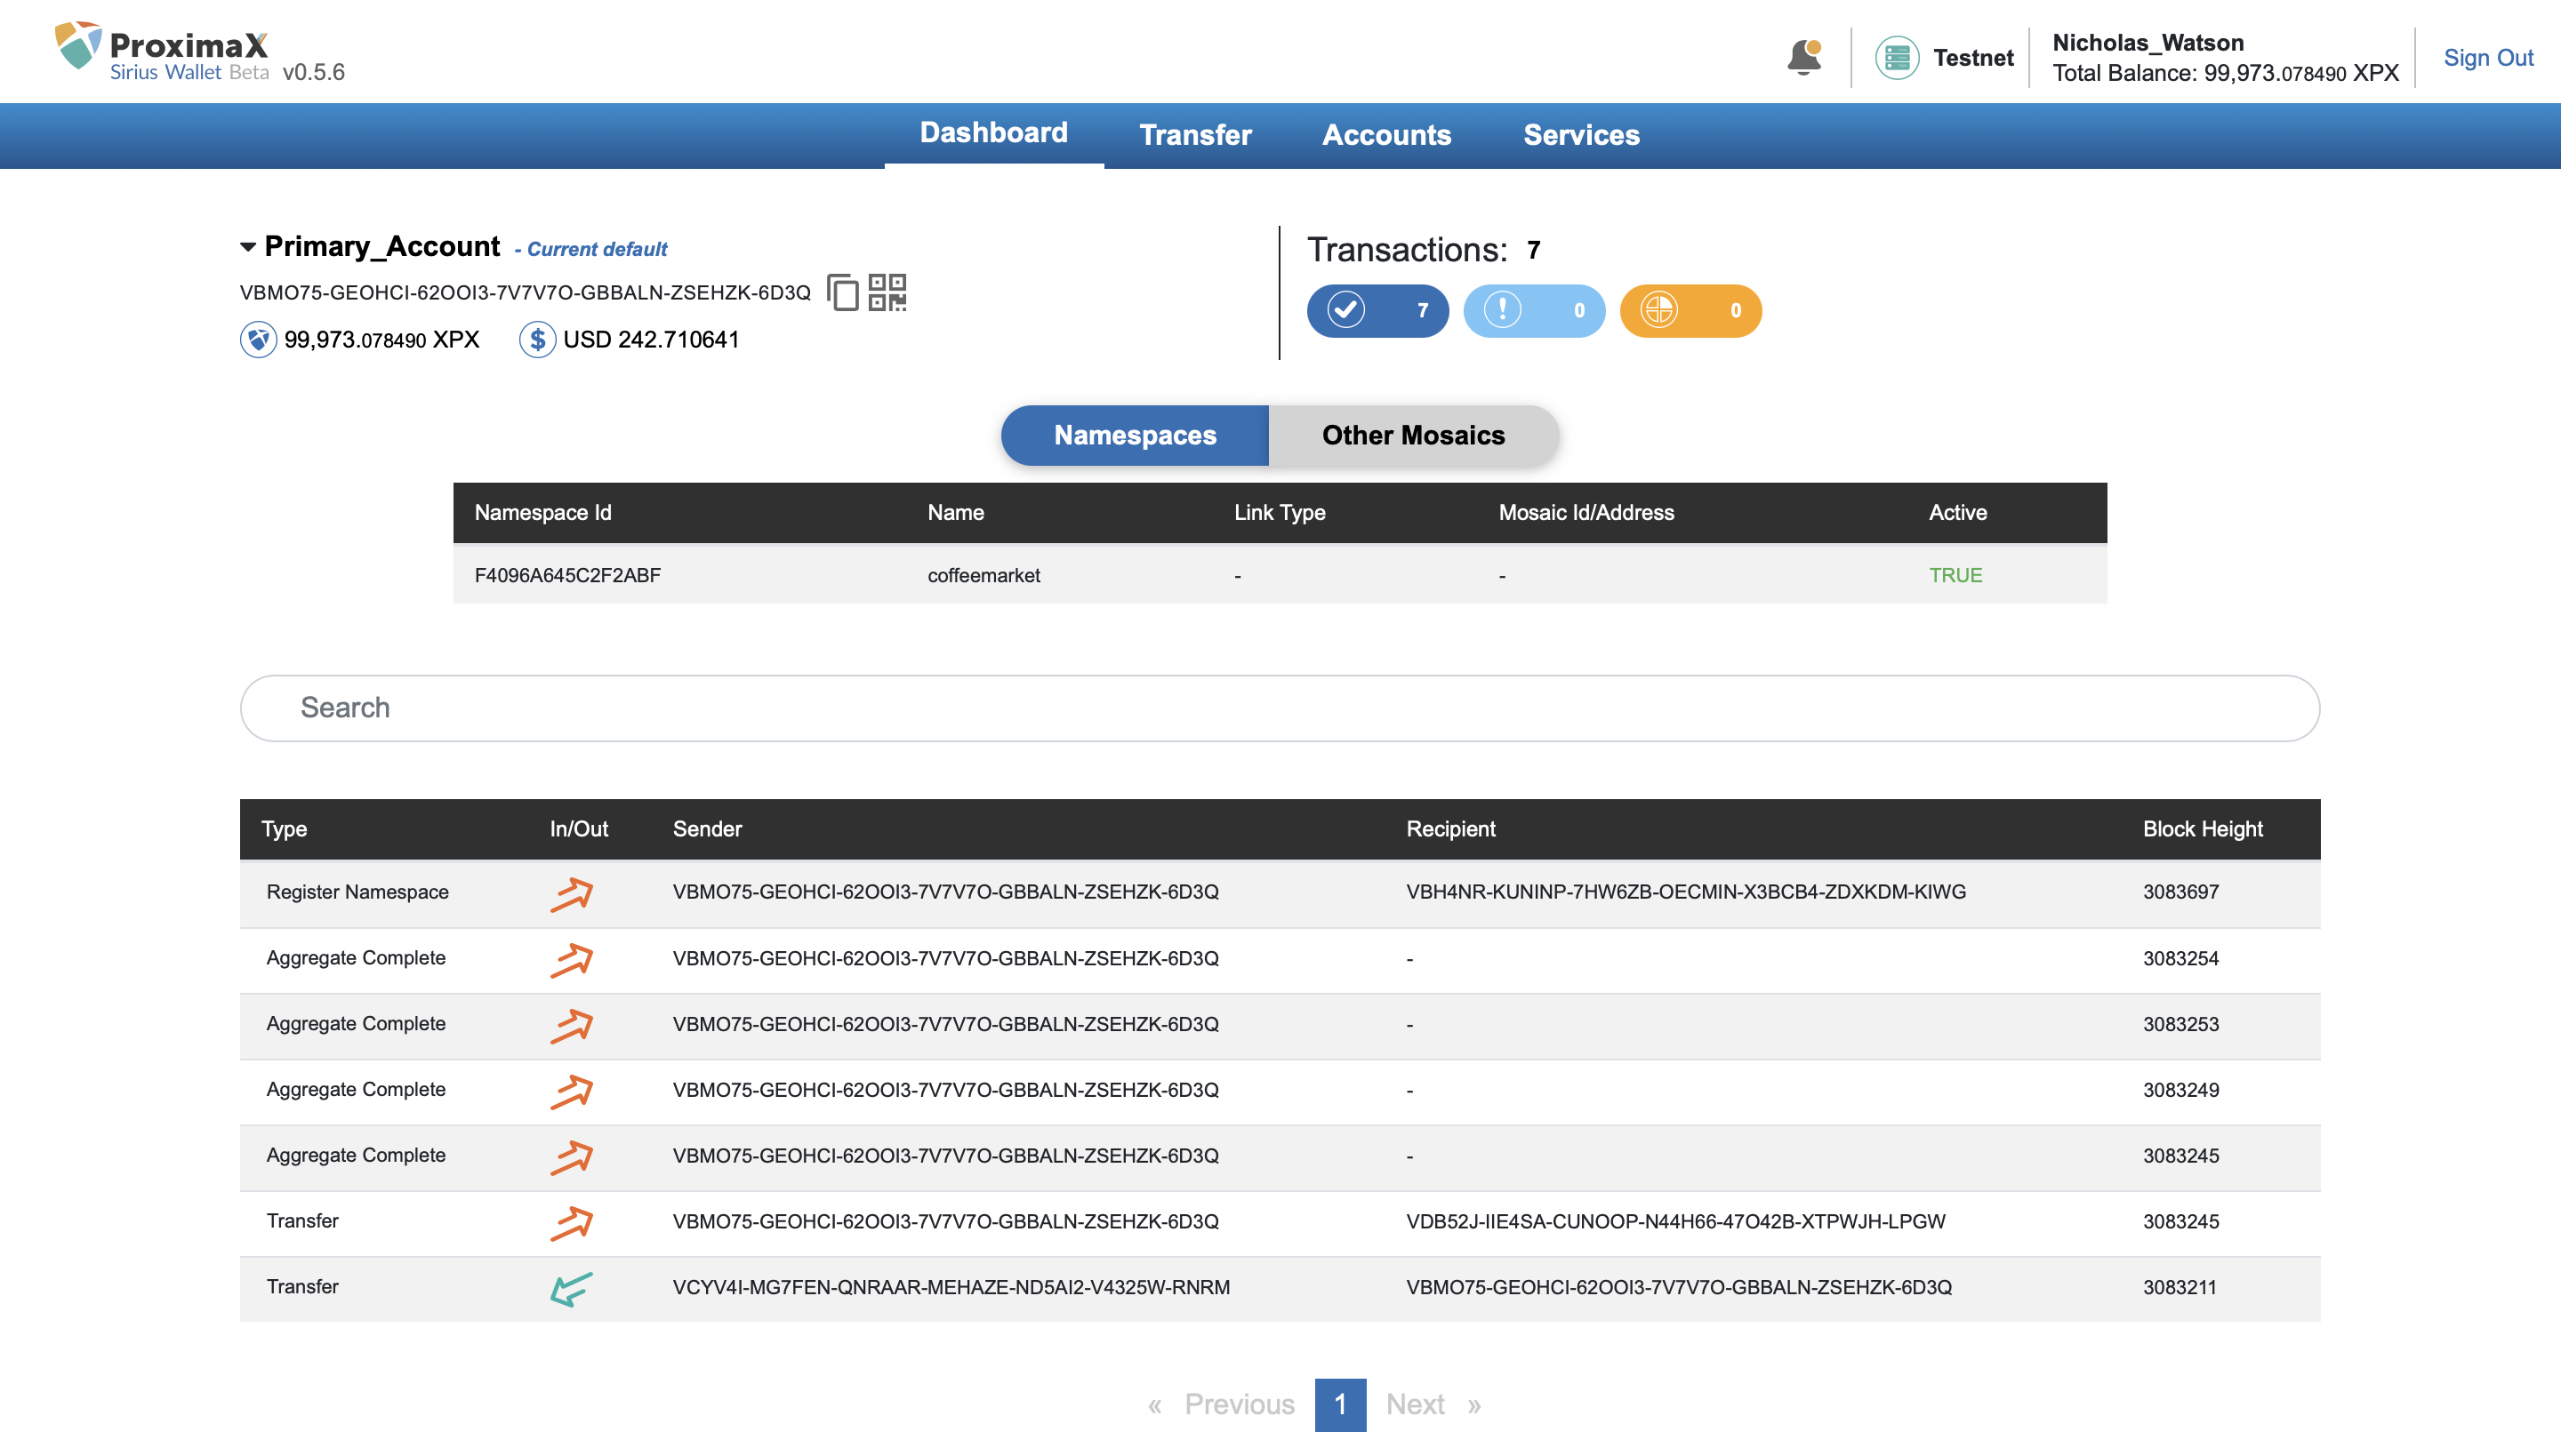2561x1456 pixels.
Task: Switch to Other Mosaics view
Action: [x=1412, y=435]
